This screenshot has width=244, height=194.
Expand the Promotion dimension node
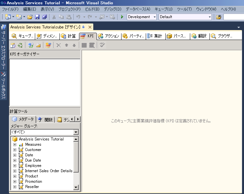click(15, 181)
